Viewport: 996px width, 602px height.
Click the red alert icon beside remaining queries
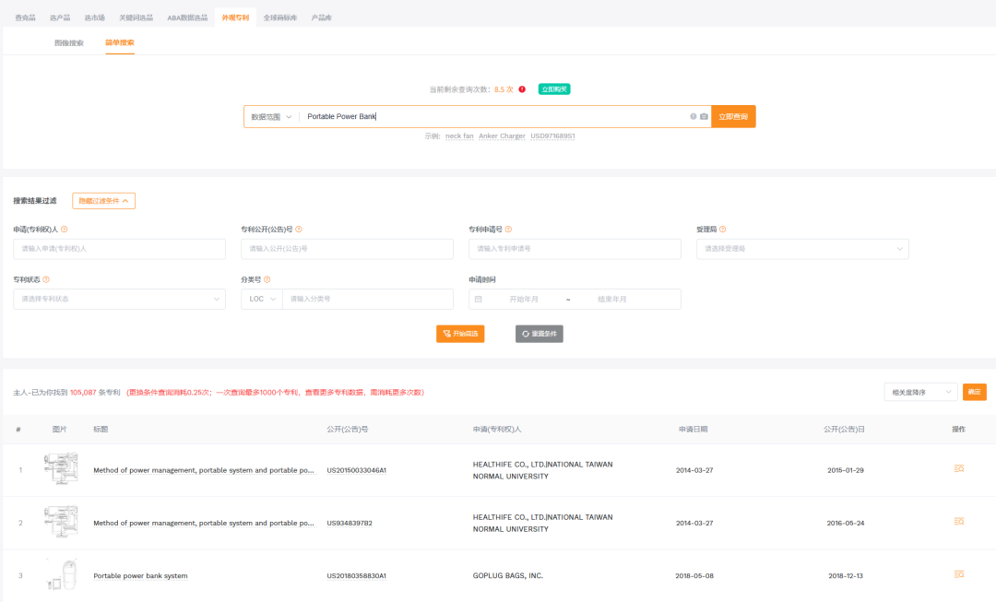coord(522,89)
